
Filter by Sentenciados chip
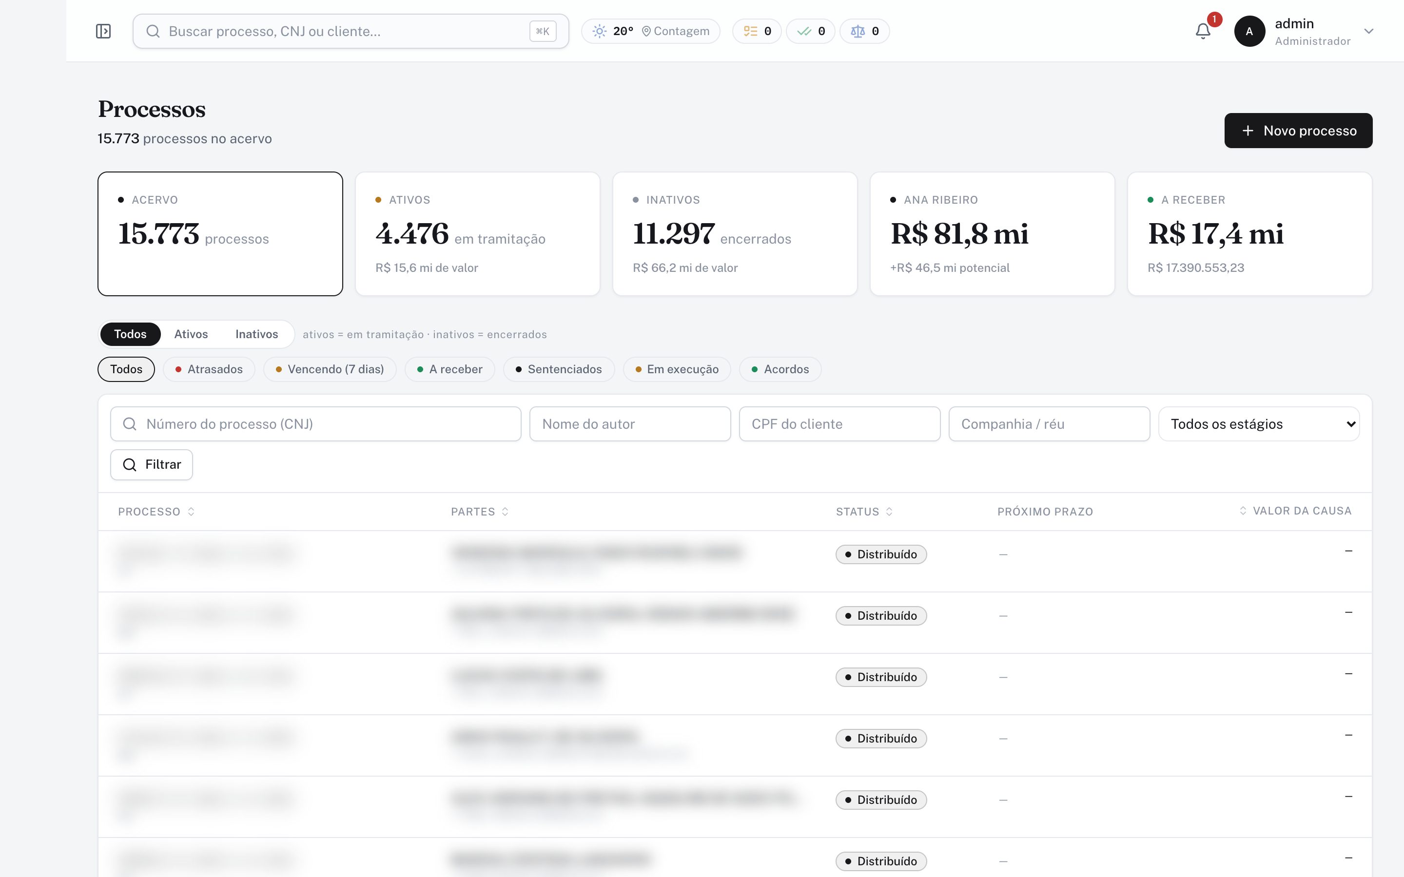559,369
